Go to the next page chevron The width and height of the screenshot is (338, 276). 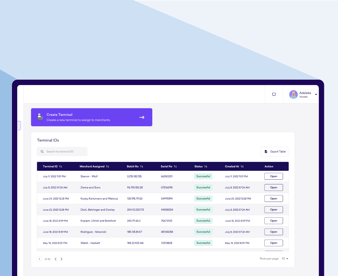click(61, 259)
